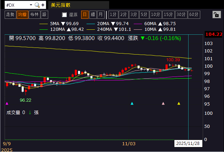Switch to 15分 interval

tap(168, 15)
